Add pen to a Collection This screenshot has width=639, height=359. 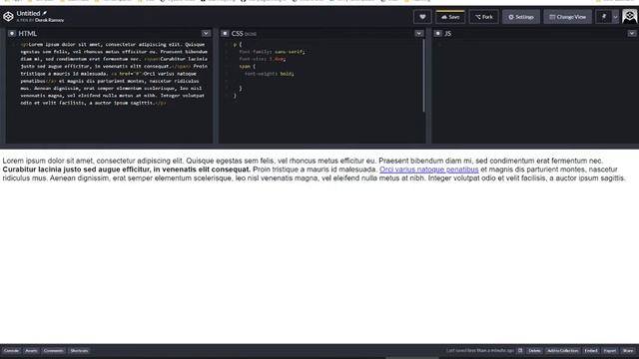tap(562, 350)
